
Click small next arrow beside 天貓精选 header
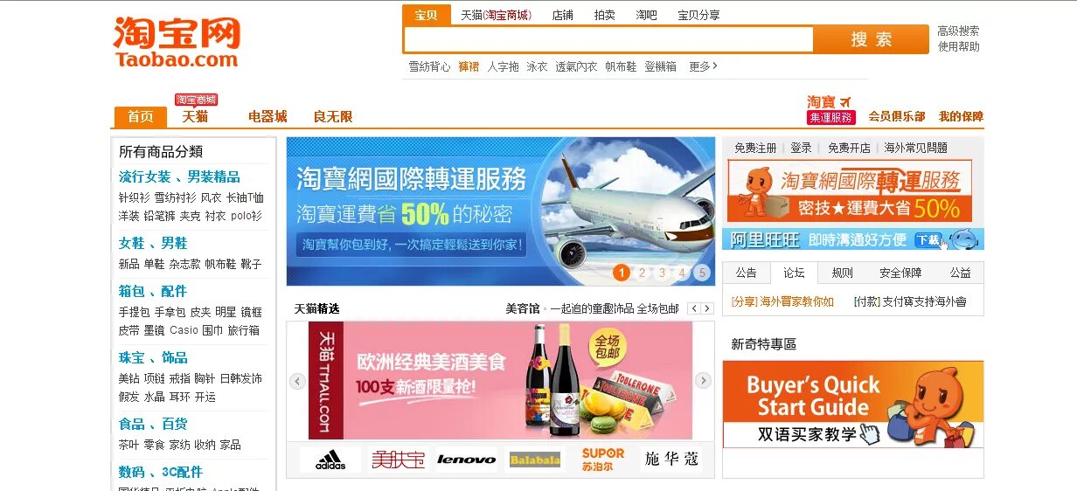707,308
